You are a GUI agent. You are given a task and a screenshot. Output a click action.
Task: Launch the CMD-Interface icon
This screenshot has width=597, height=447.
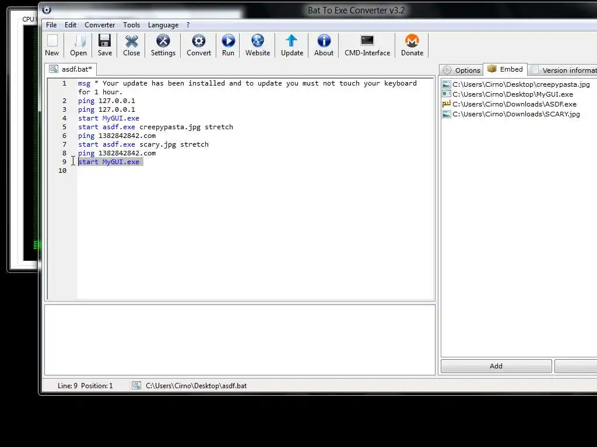(367, 41)
